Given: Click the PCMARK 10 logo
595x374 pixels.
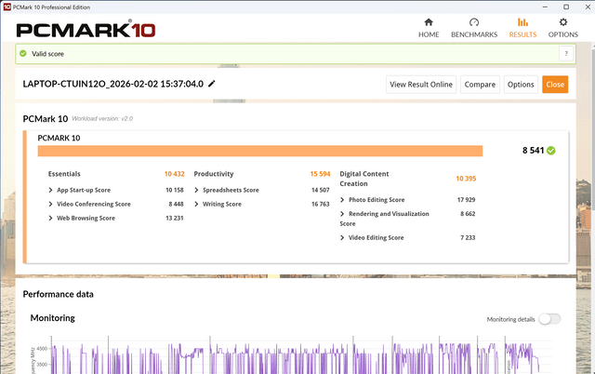Looking at the screenshot, I should (x=86, y=29).
